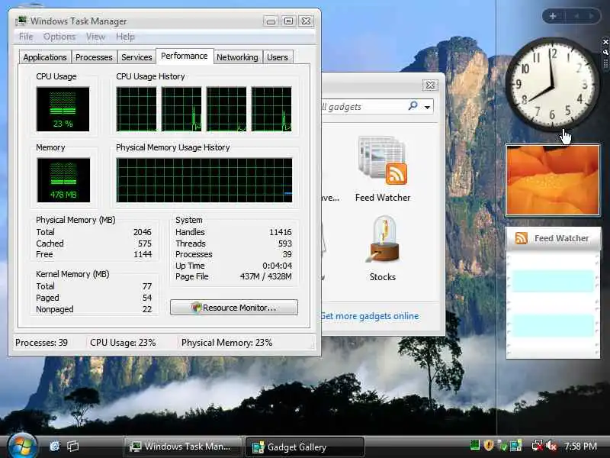Click the CPU Usage meter showing 23 %
This screenshot has height=458, width=610.
pos(63,109)
